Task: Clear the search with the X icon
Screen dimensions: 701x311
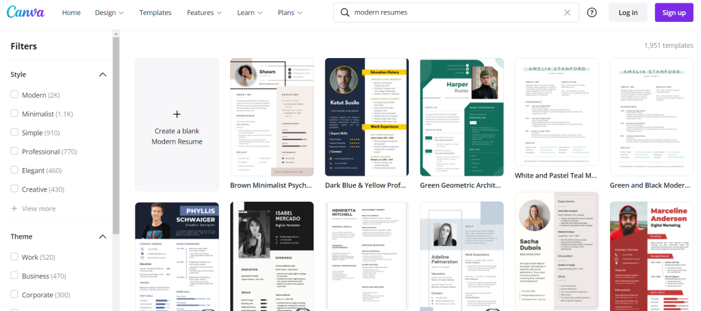Action: click(567, 12)
